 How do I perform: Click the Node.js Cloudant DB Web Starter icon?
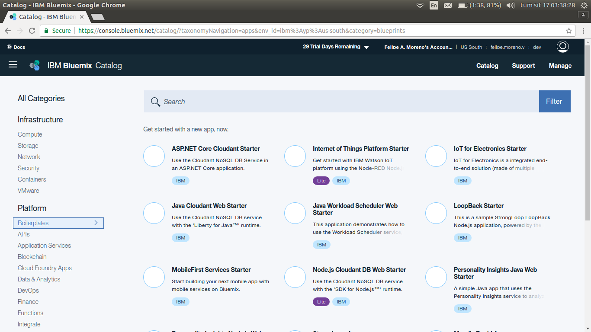[295, 277]
